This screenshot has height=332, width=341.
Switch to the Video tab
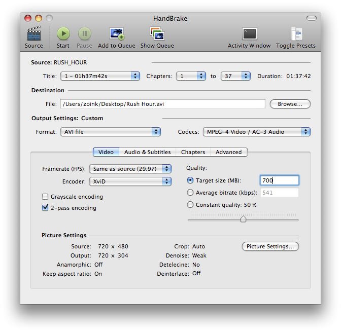coord(106,152)
